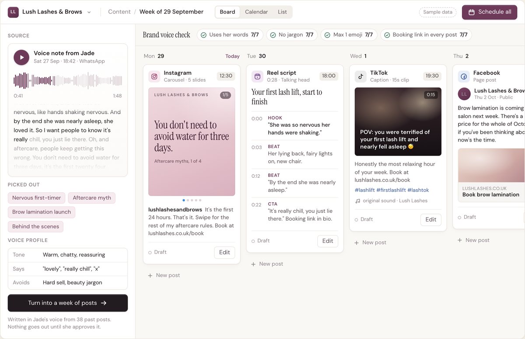525x339 pixels.
Task: Select the Says voice profile row
Action: coord(68,269)
